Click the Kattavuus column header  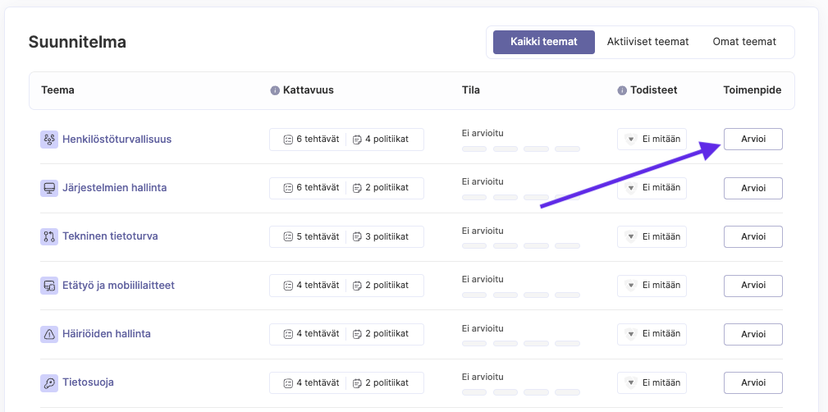(x=309, y=90)
